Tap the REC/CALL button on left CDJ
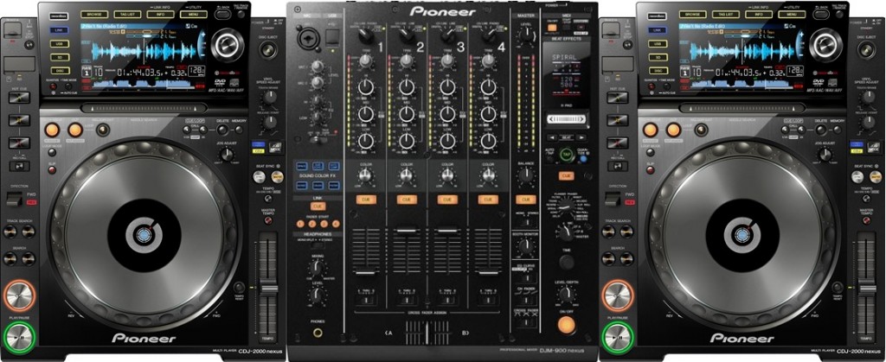The height and width of the screenshot is (362, 886). pyautogui.click(x=19, y=166)
